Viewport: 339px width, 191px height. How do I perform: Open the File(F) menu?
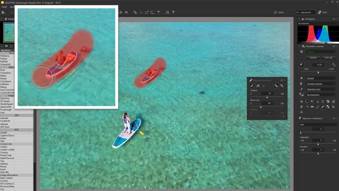click(x=4, y=7)
